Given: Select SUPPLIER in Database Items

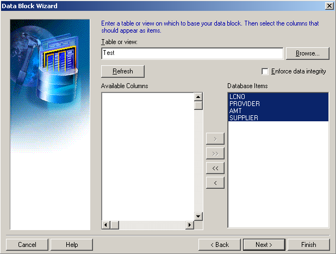Looking at the screenshot, I should coord(278,118).
